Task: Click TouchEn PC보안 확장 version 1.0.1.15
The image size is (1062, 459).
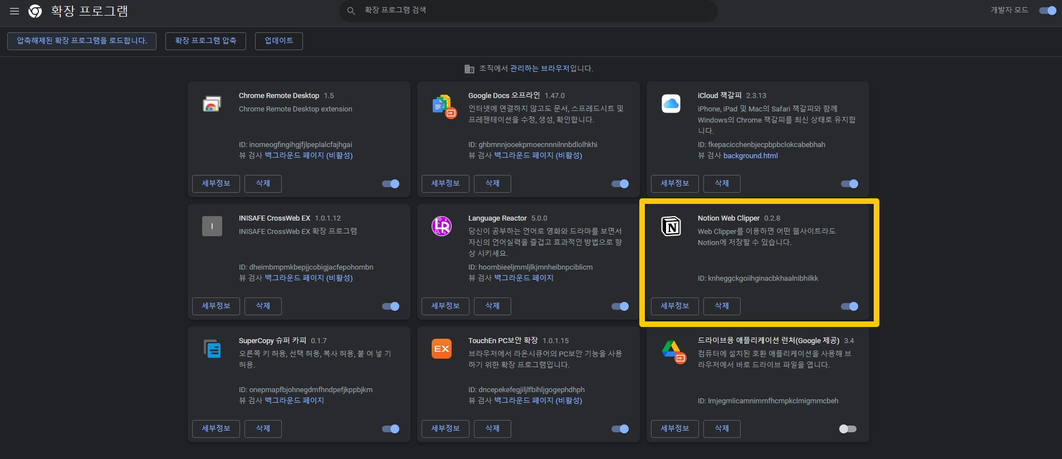Action: pyautogui.click(x=556, y=341)
